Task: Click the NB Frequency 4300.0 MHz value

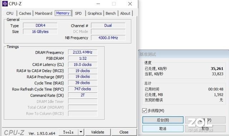Action: (x=108, y=38)
